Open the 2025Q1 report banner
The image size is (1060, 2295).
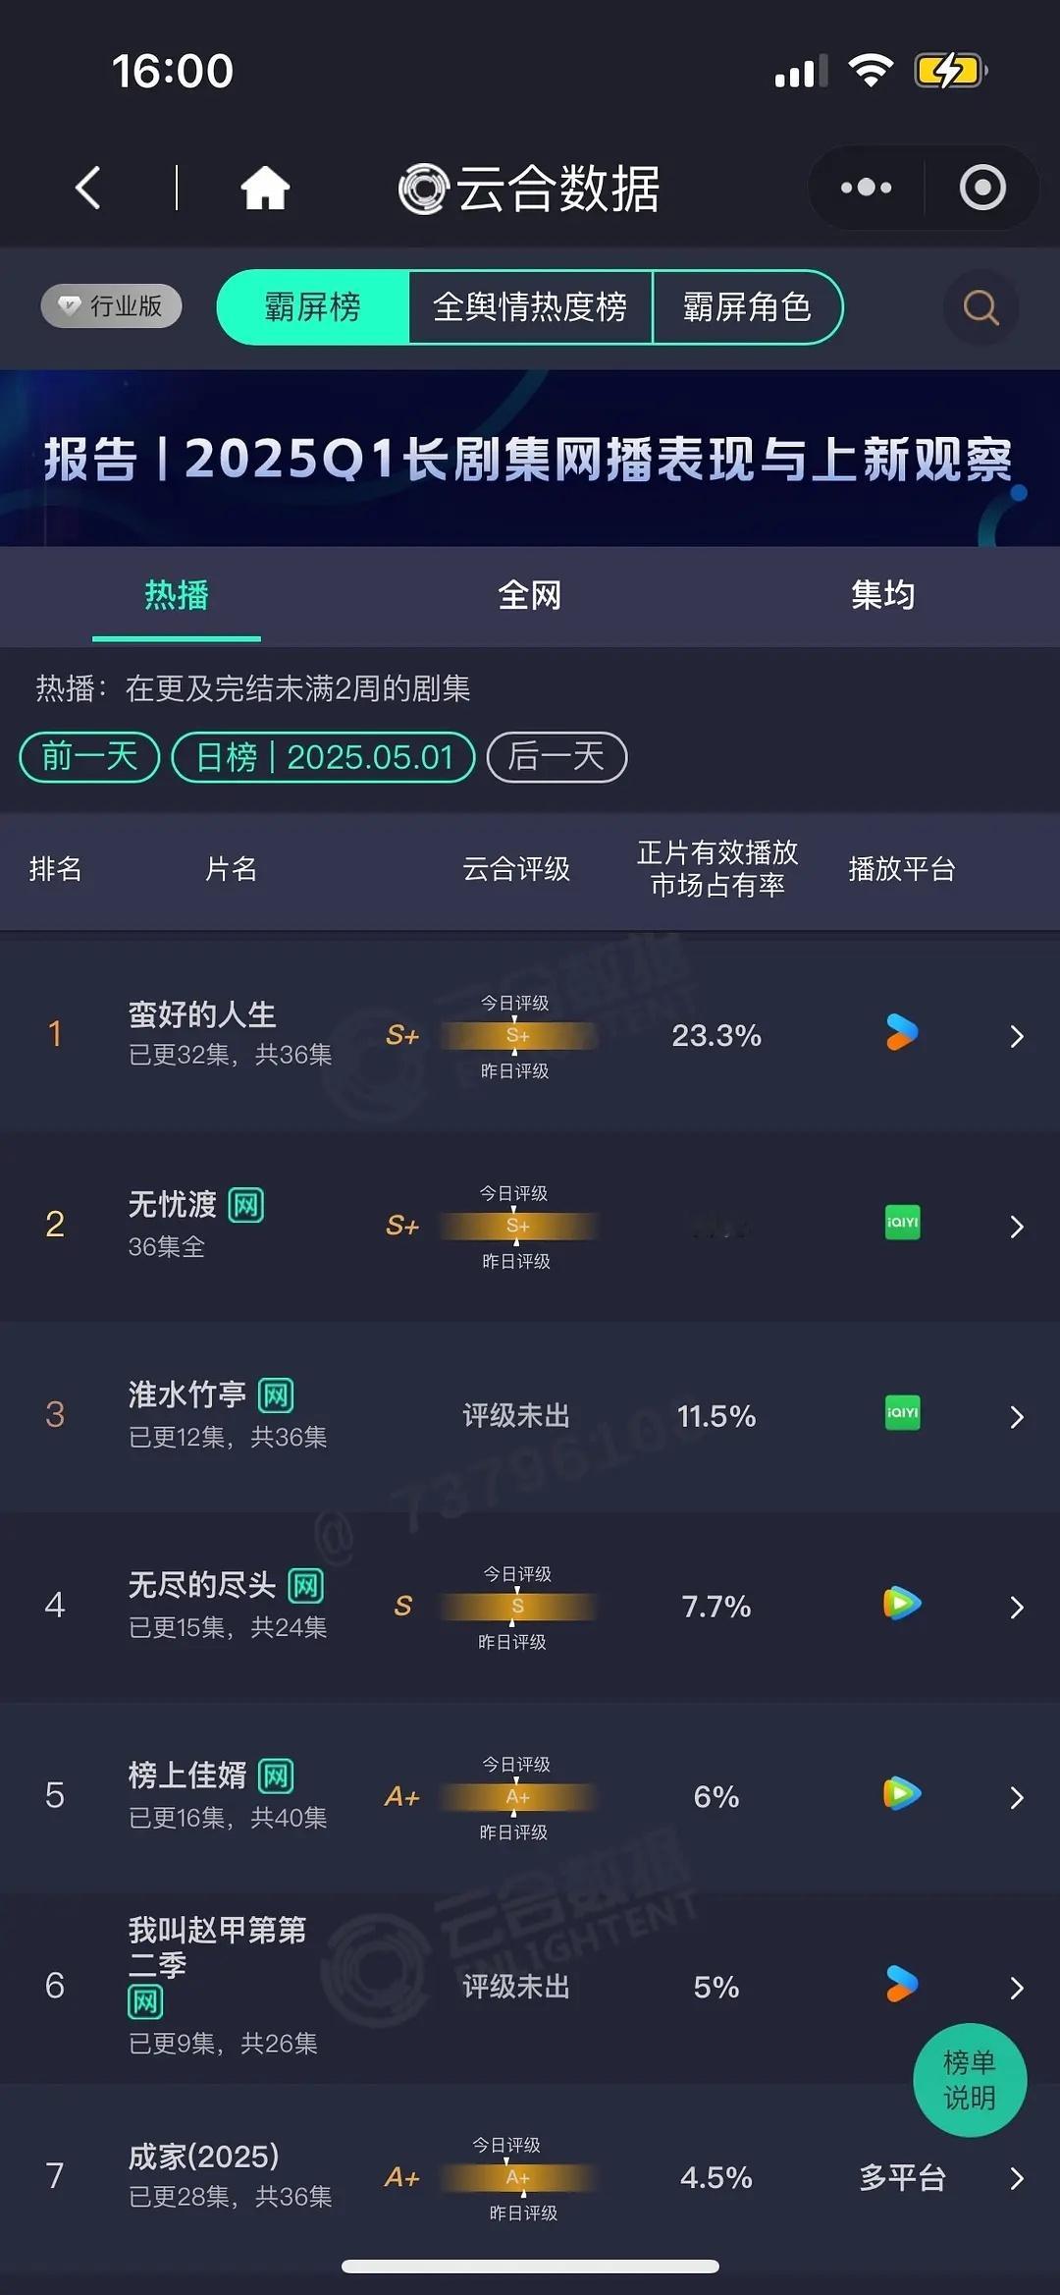530,458
